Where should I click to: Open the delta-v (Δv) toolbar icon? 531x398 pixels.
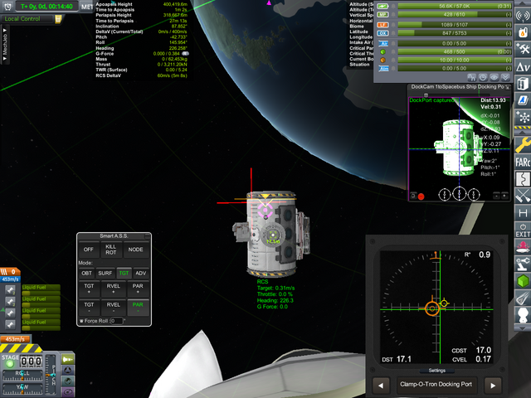click(x=522, y=65)
